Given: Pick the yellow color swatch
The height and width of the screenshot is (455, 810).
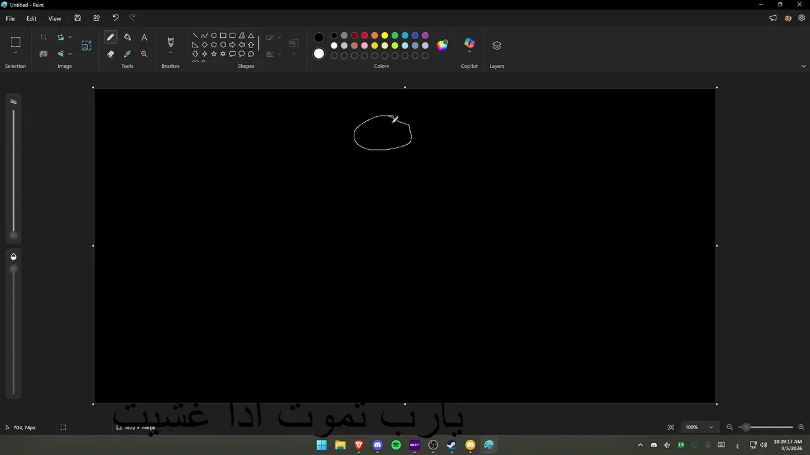Looking at the screenshot, I should tap(385, 35).
